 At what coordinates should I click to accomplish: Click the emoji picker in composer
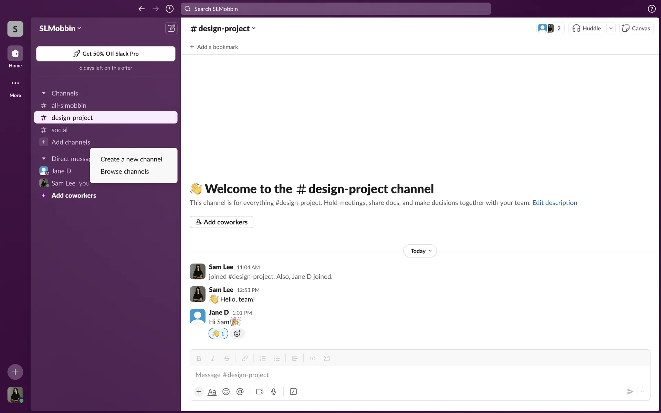226,392
